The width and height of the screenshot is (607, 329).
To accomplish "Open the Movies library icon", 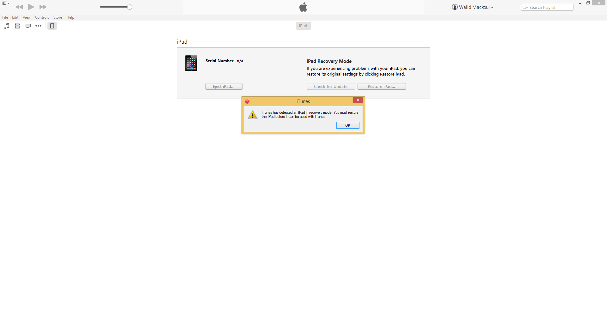I will [x=17, y=26].
